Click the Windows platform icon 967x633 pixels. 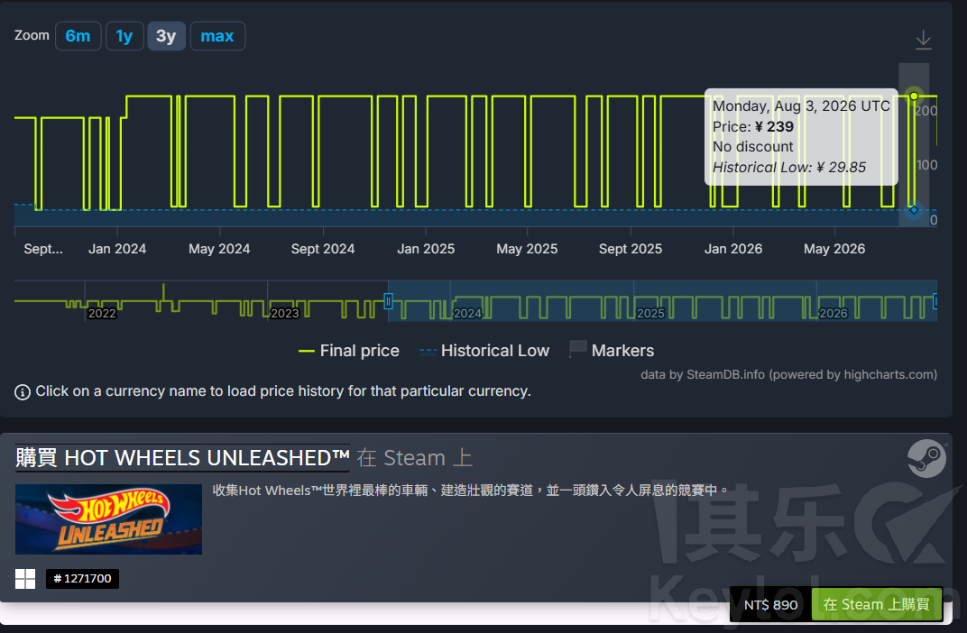25,579
